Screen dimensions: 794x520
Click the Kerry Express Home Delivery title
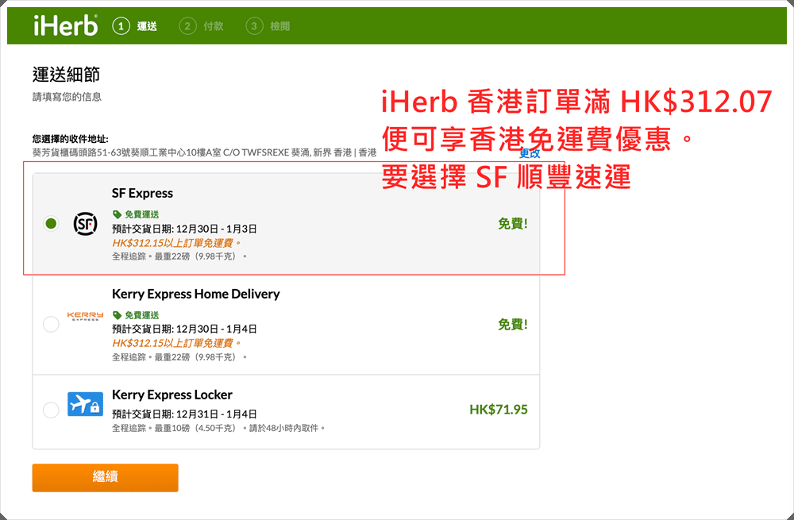[195, 294]
